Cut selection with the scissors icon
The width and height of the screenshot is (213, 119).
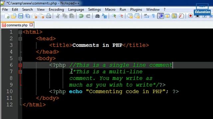coord(58,16)
